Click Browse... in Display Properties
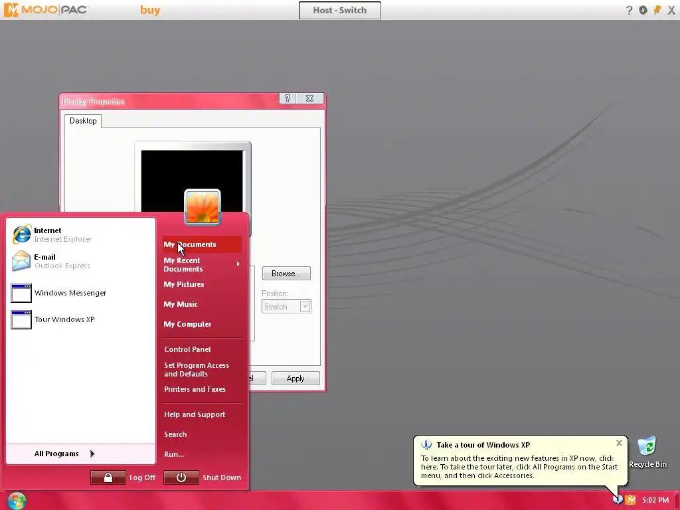The height and width of the screenshot is (510, 680). [x=286, y=274]
